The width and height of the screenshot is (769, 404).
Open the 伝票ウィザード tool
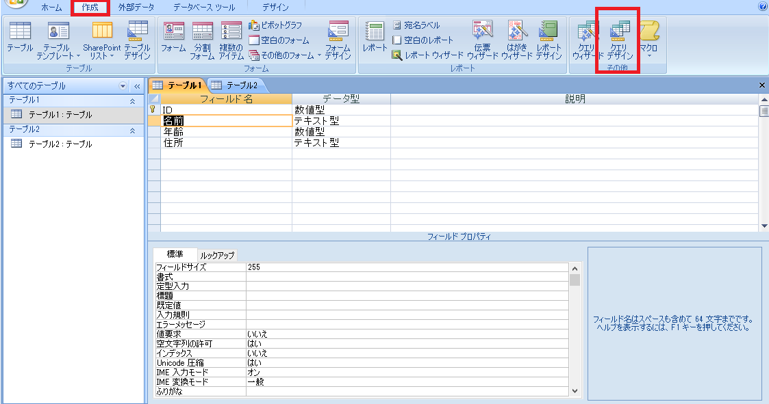pos(483,40)
